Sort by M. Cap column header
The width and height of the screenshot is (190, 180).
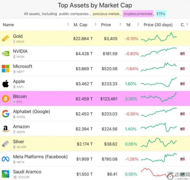(x=80, y=25)
